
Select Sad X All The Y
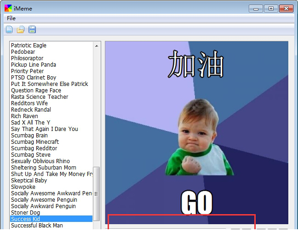52,123
